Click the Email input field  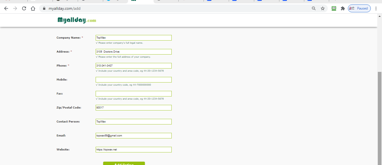pyautogui.click(x=134, y=136)
